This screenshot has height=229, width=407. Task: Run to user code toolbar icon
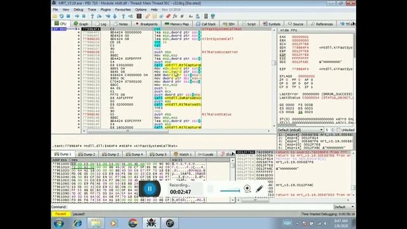click(x=130, y=17)
